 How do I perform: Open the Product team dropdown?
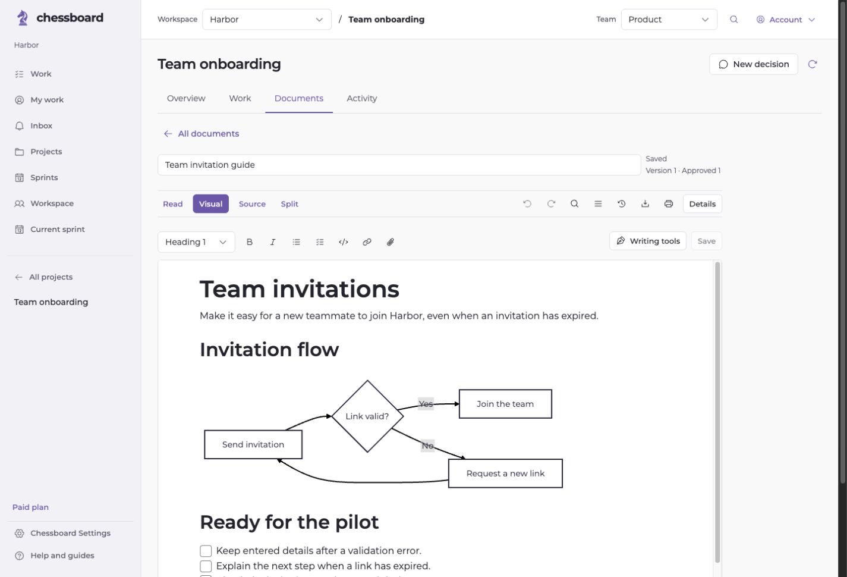tap(669, 20)
